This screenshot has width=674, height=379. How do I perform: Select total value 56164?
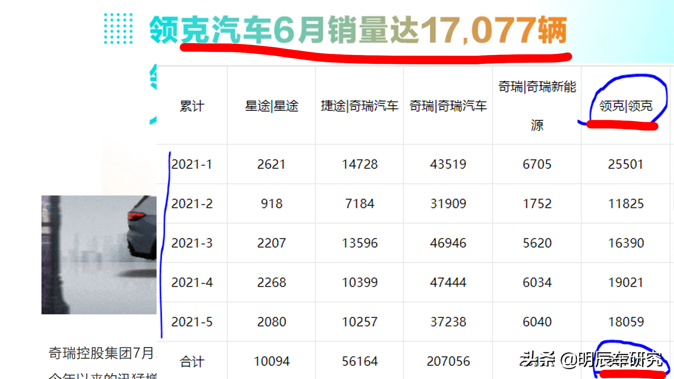[x=359, y=361]
